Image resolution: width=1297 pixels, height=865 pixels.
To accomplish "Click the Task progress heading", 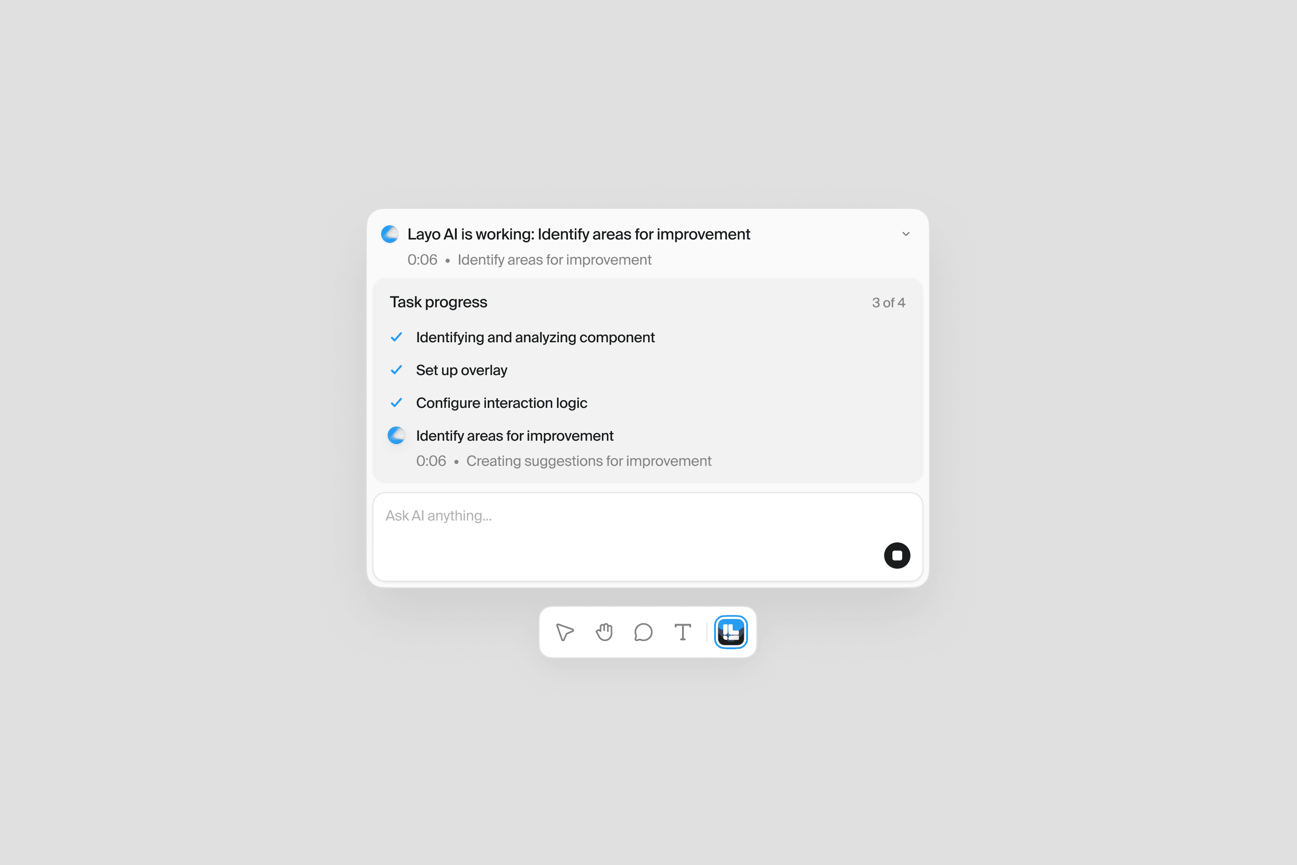I will tap(439, 302).
